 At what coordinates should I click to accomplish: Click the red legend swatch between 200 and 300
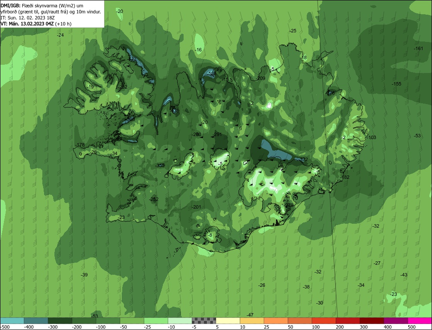347,320
